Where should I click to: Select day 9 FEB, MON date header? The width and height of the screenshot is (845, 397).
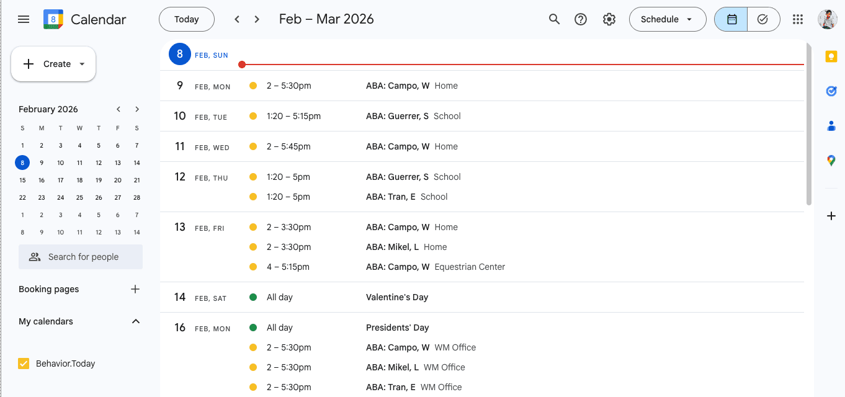[202, 86]
